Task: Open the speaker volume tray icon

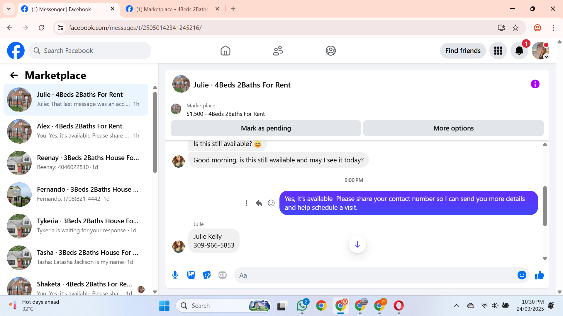Action: [495, 306]
